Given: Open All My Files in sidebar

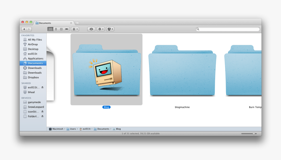Looking at the screenshot, I should click(33, 40).
